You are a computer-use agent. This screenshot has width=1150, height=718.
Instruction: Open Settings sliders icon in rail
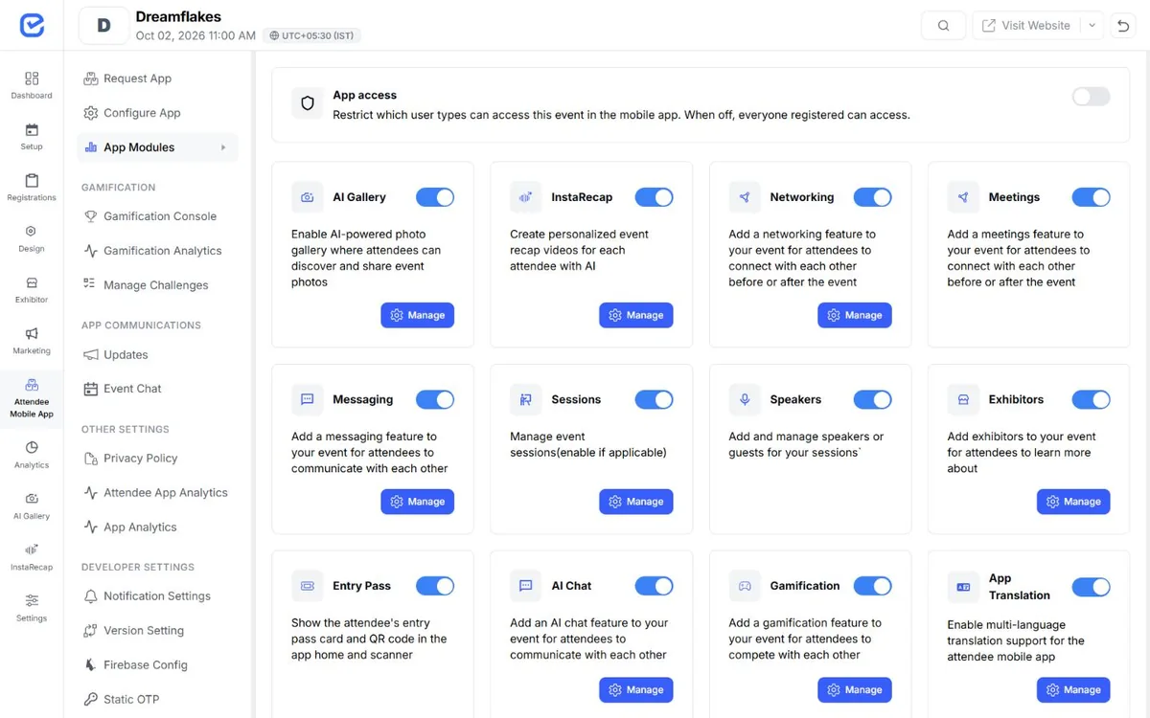[x=32, y=600]
